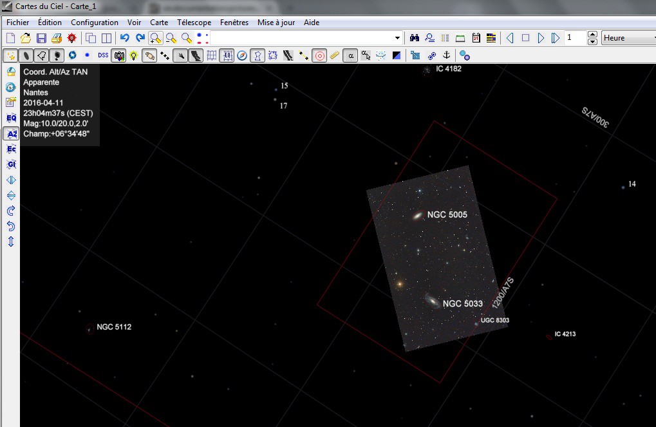Image resolution: width=656 pixels, height=427 pixels.
Task: Toggle nebulae image display
Action: (x=57, y=55)
